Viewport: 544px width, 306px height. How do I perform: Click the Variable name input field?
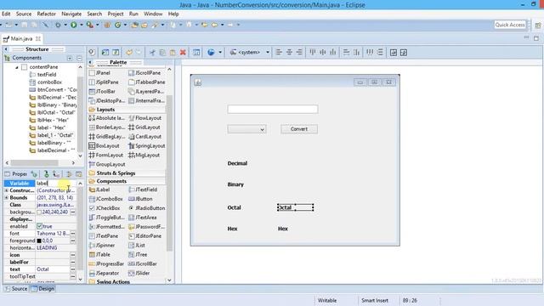(55, 184)
